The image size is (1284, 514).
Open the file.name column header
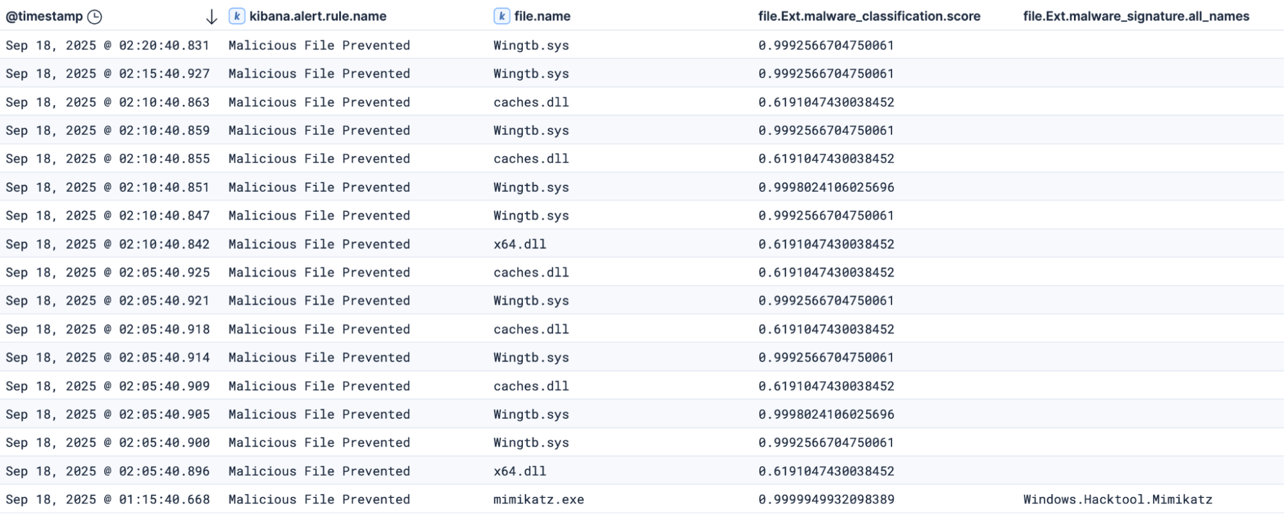coord(541,17)
